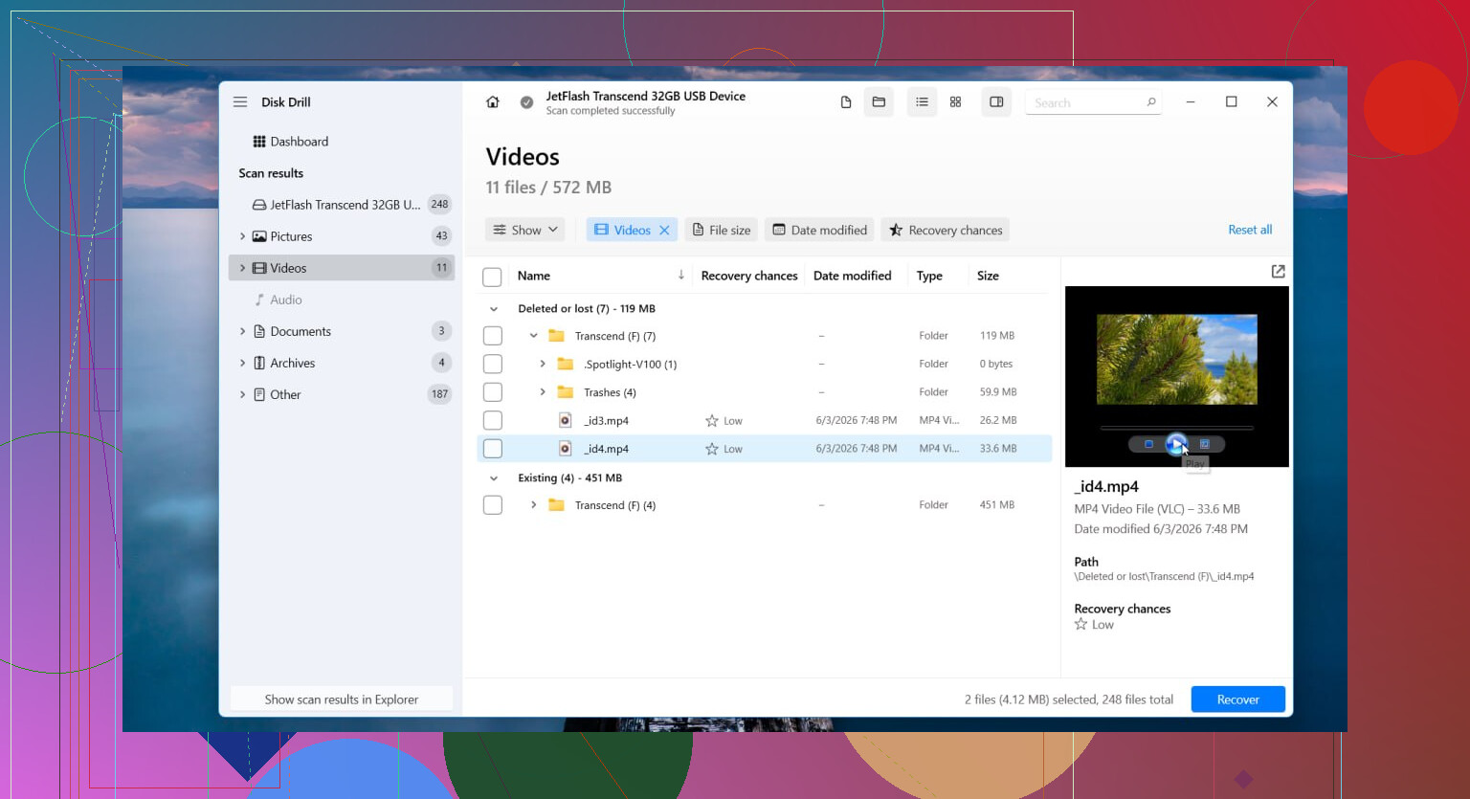
Task: Click the sort arrow in Name column
Action: [x=681, y=276]
